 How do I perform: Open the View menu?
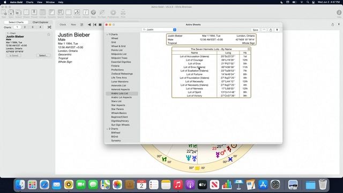point(39,2)
